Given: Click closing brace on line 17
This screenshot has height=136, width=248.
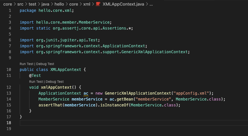Looking at the screenshot, I should pos(21,117).
